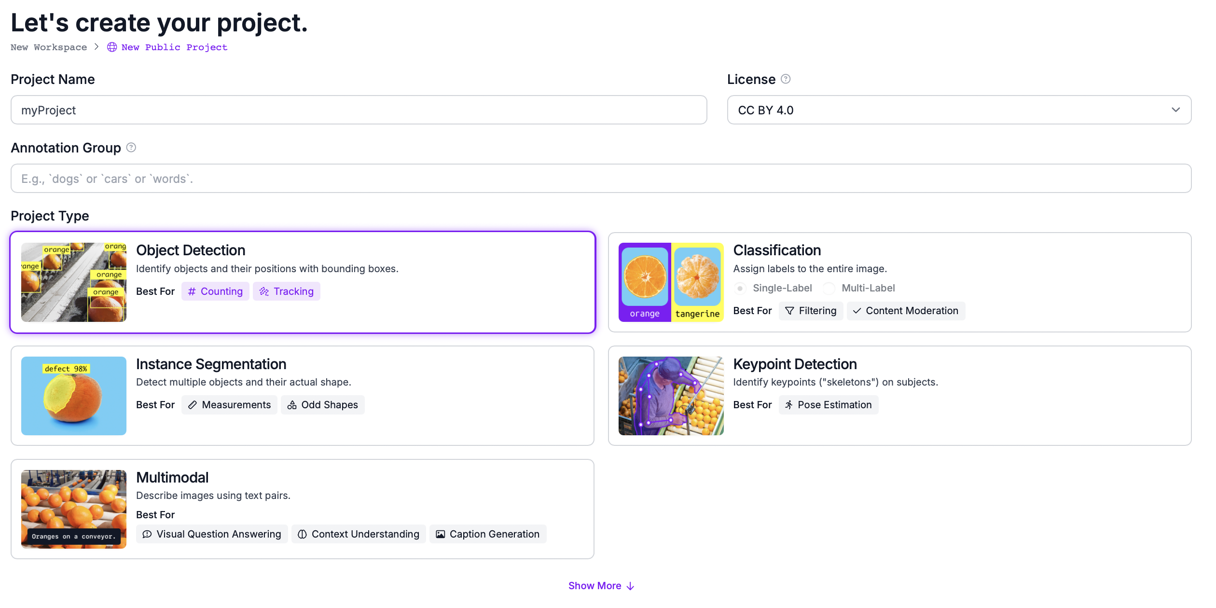Click the breadcrumb chevron after New Workspace
This screenshot has width=1216, height=608.
(x=97, y=47)
